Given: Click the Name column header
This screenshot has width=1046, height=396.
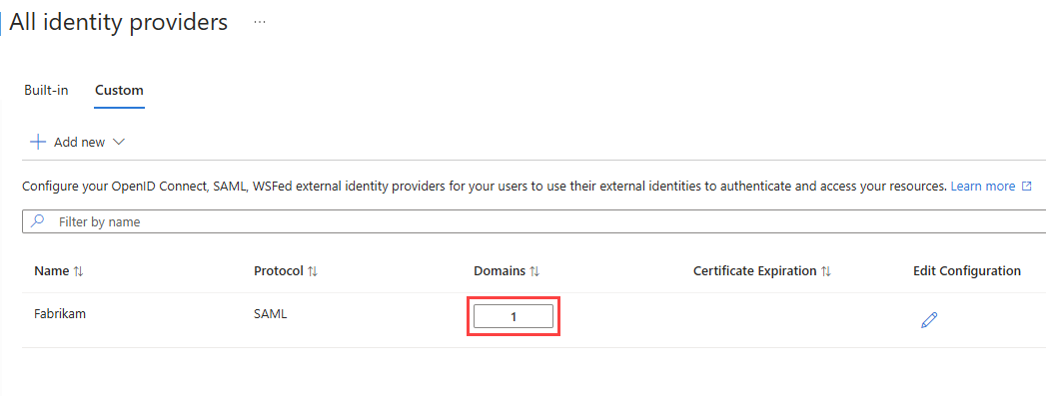Looking at the screenshot, I should coord(51,271).
